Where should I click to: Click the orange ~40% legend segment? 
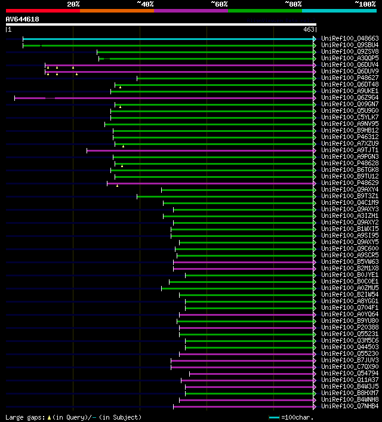pos(117,11)
